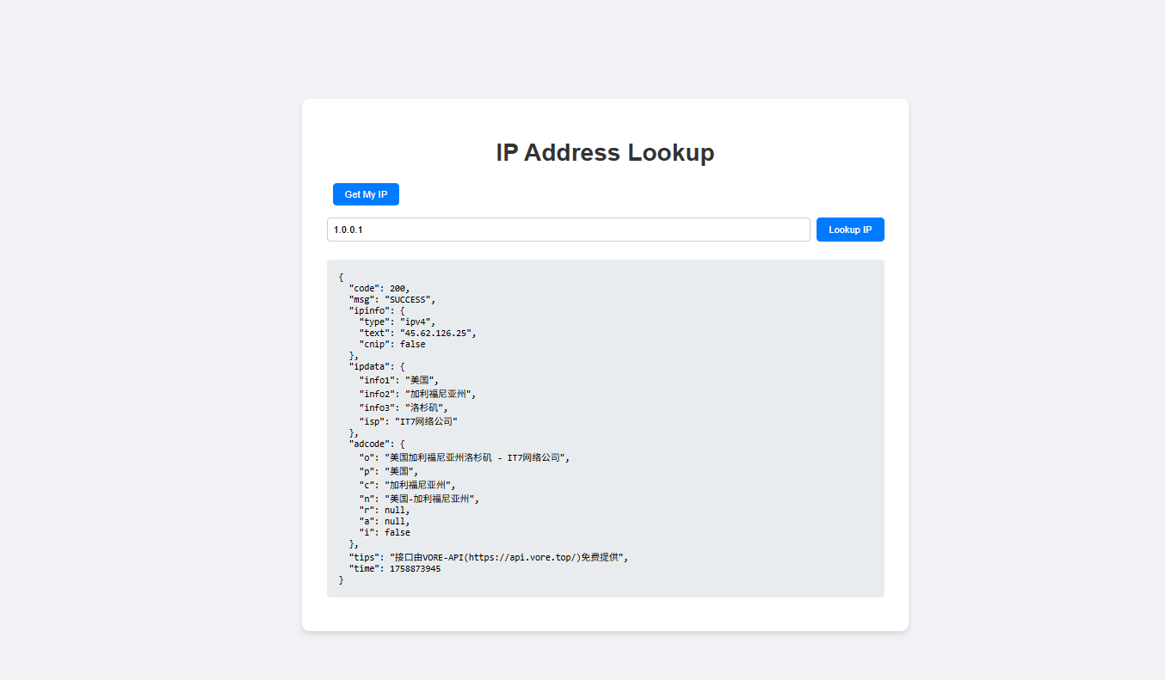This screenshot has height=680, width=1165.
Task: Click the "time": 1758873945 line
Action: click(x=395, y=569)
